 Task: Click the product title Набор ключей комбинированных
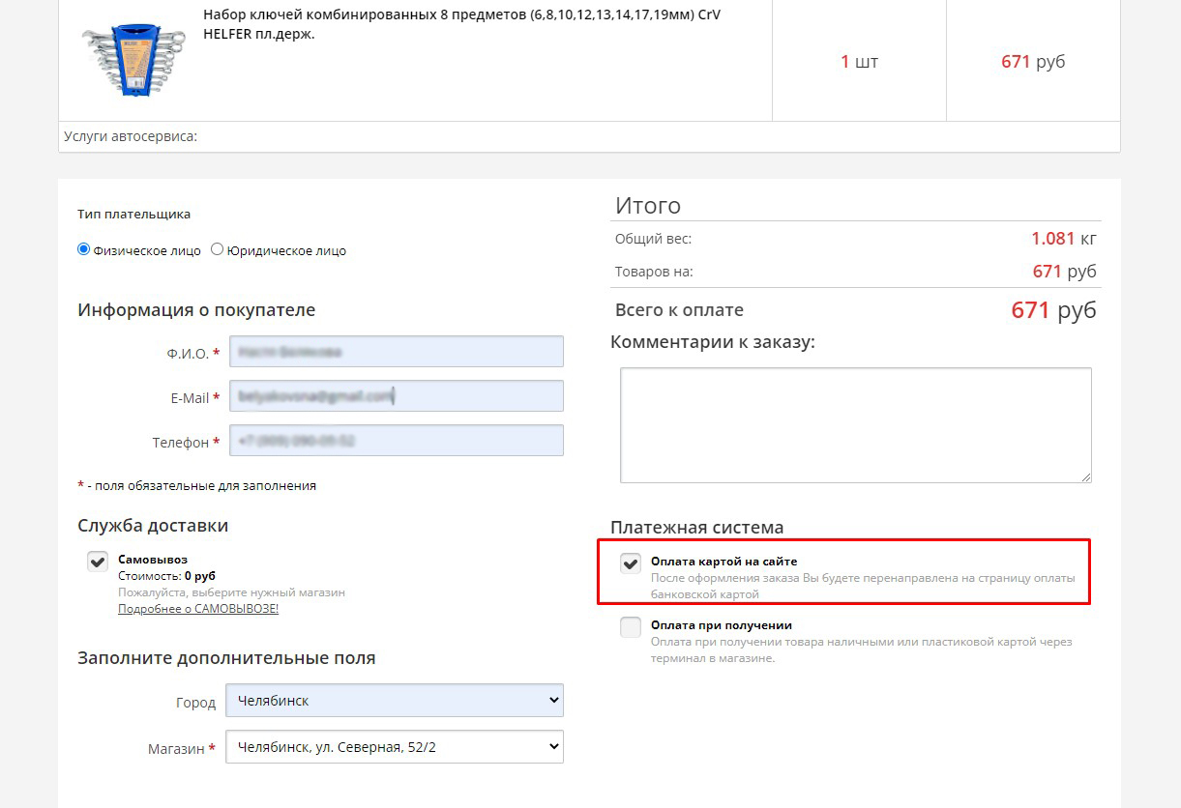(462, 24)
